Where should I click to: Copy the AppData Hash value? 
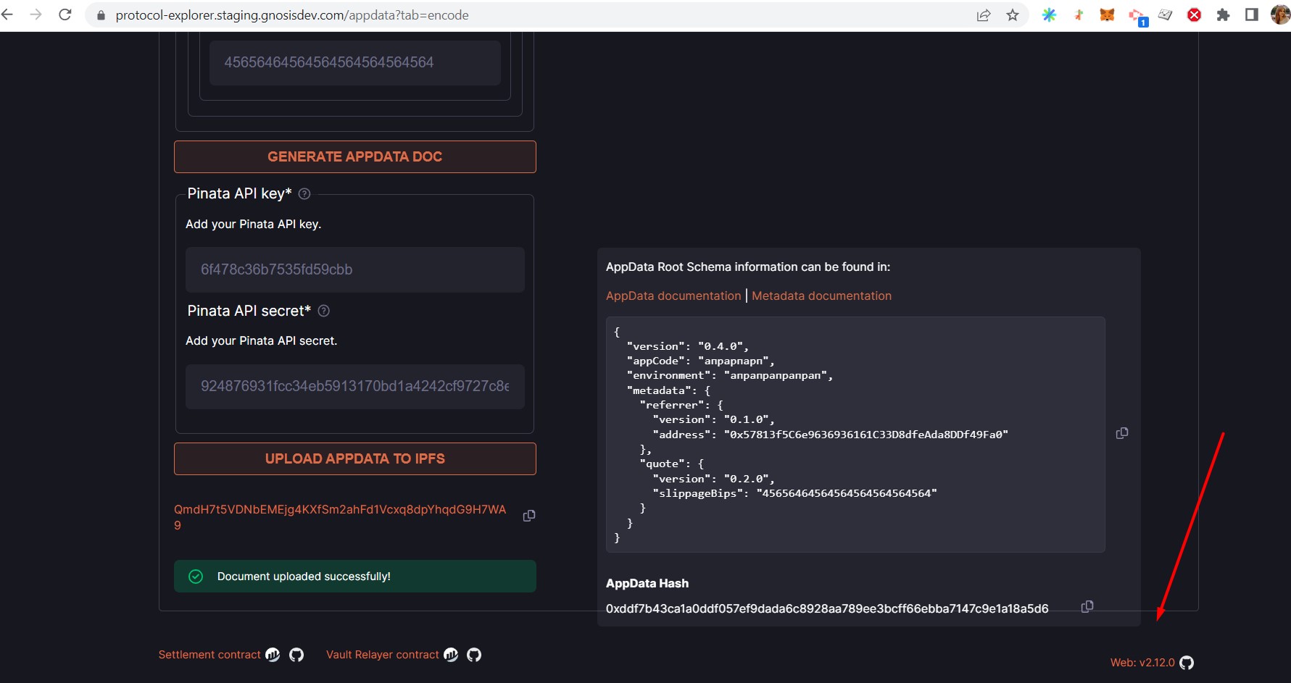coord(1087,606)
